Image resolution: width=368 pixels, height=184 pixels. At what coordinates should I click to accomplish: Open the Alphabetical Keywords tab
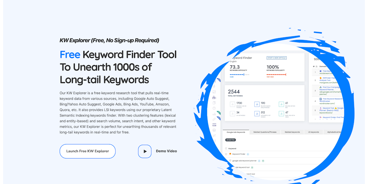(x=333, y=132)
